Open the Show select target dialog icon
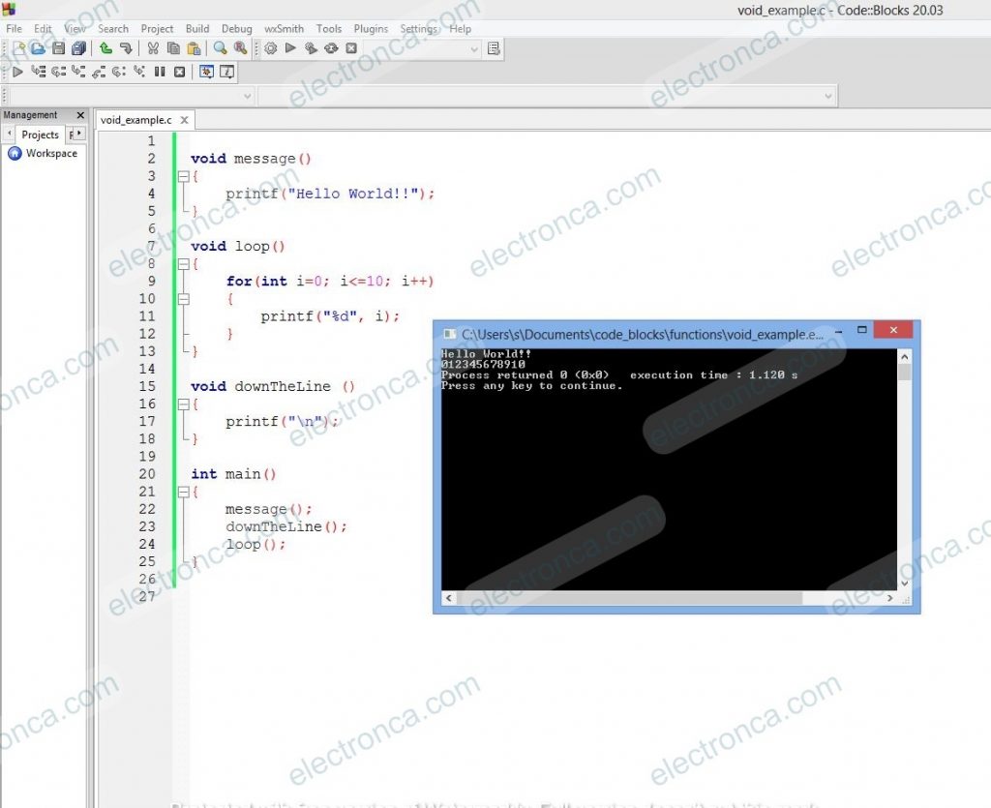Screen dimensions: 991x808 tap(494, 48)
